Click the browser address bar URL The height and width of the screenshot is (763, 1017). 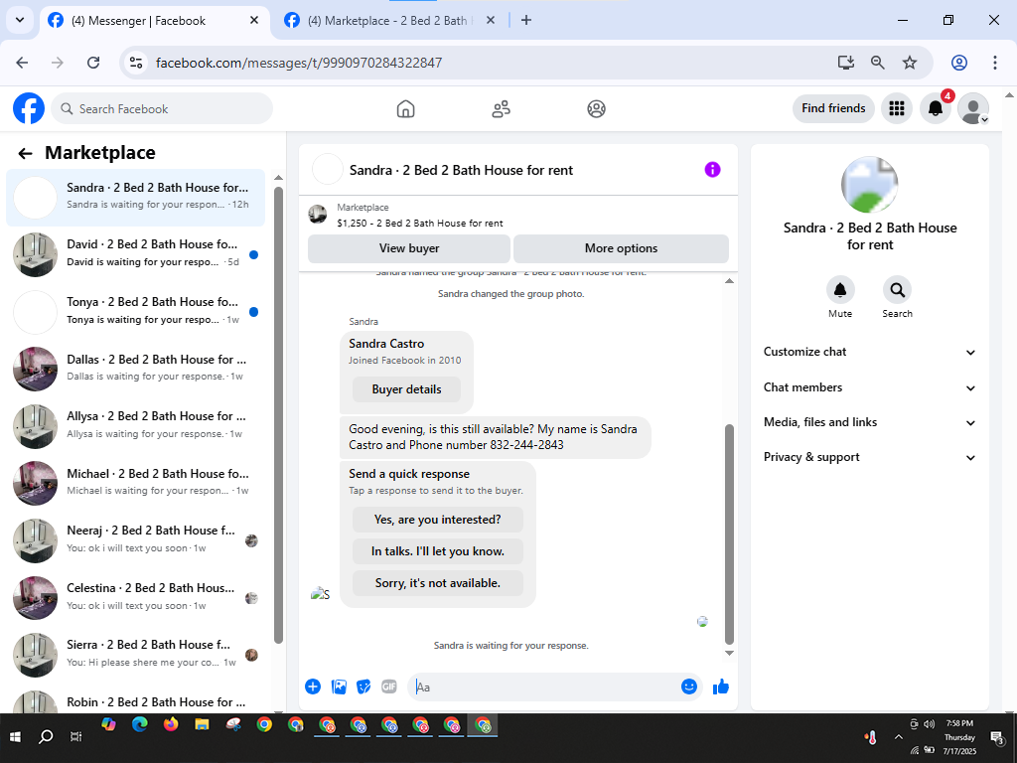tap(298, 63)
